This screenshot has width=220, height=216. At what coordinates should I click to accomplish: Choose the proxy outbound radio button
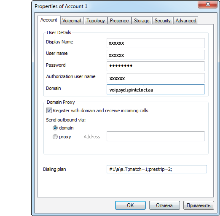point(55,137)
